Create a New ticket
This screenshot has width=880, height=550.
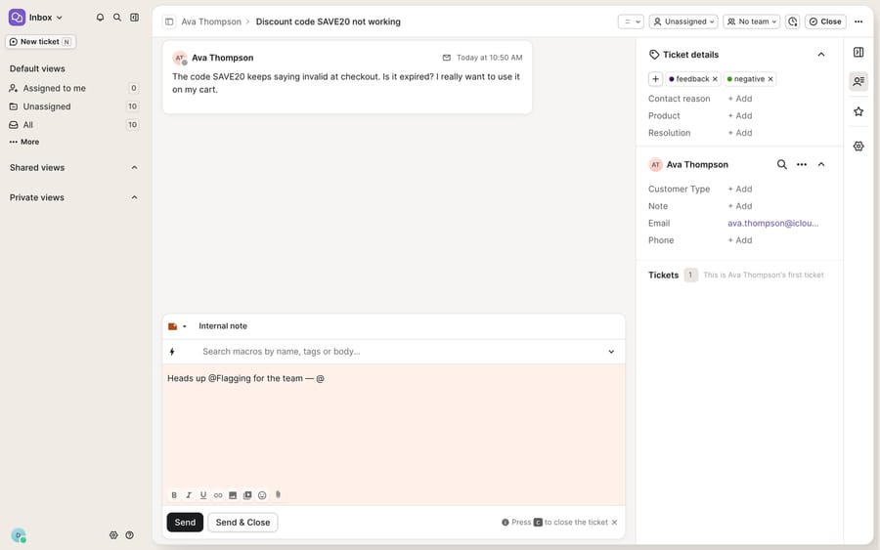pyautogui.click(x=40, y=41)
